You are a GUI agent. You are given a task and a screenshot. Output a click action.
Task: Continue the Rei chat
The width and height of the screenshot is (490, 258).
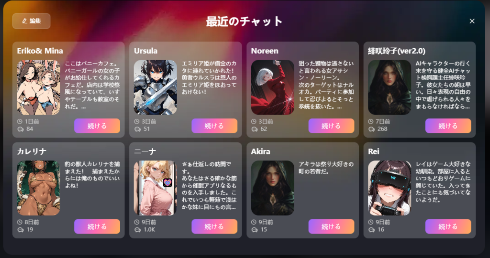click(448, 226)
